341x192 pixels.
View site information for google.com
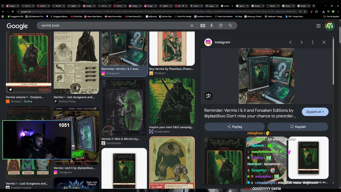pyautogui.click(x=18, y=12)
